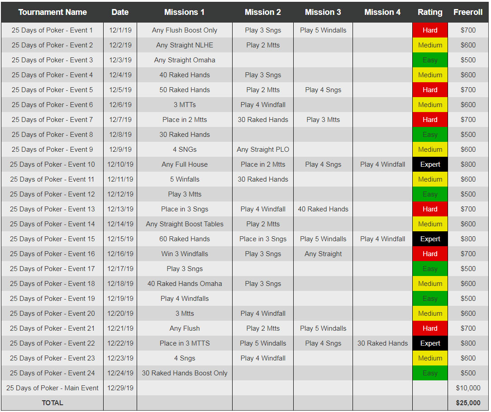Click the $800 freeroll for Event 15
The image size is (491, 412).
(468, 239)
